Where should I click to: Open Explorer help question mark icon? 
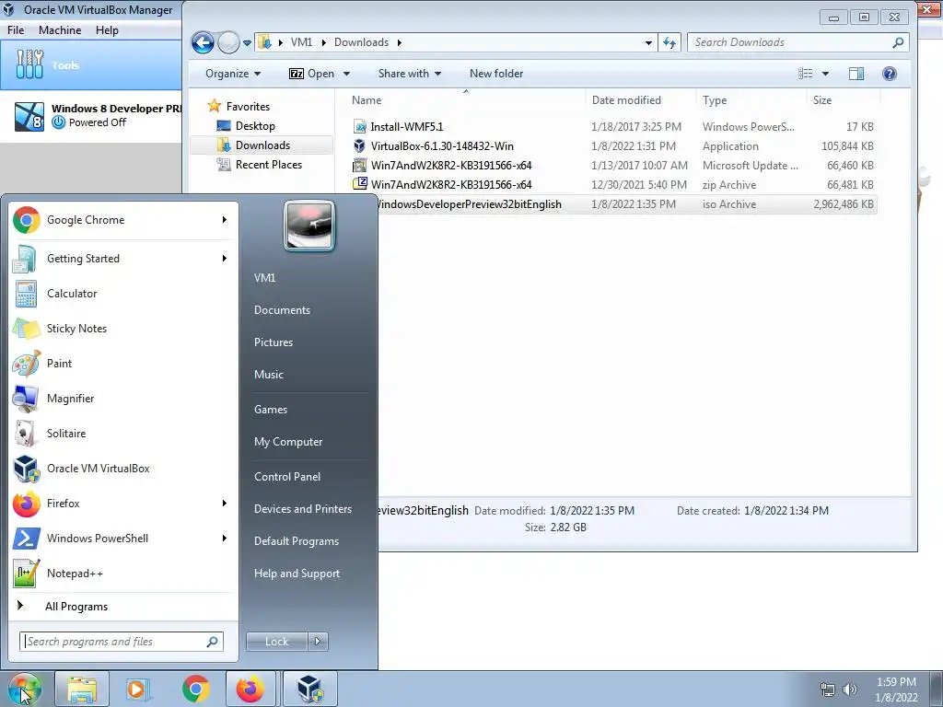pyautogui.click(x=889, y=74)
